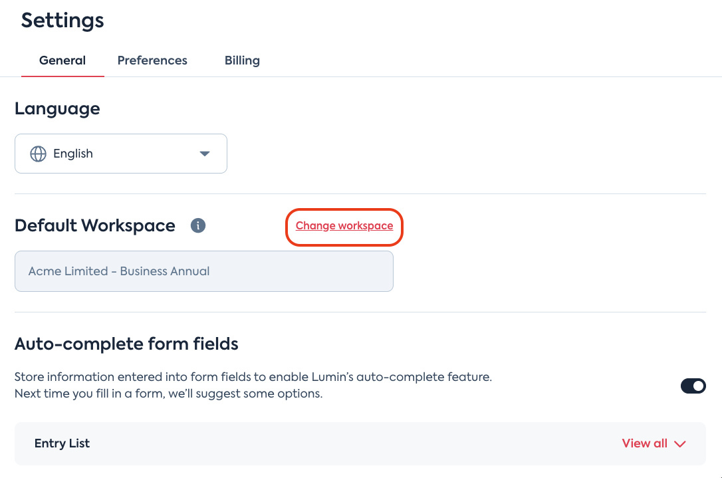Click the English language selection text
The height and width of the screenshot is (478, 722).
point(73,154)
